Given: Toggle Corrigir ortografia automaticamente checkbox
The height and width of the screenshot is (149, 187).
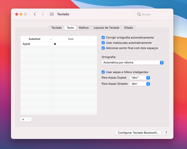Looking at the screenshot, I should [103, 38].
